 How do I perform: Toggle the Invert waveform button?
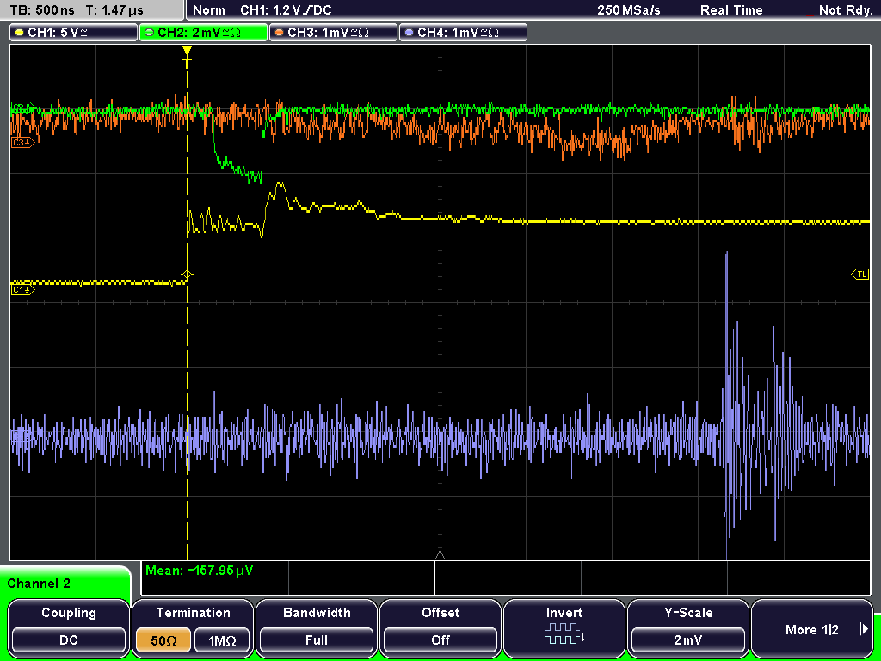564,627
